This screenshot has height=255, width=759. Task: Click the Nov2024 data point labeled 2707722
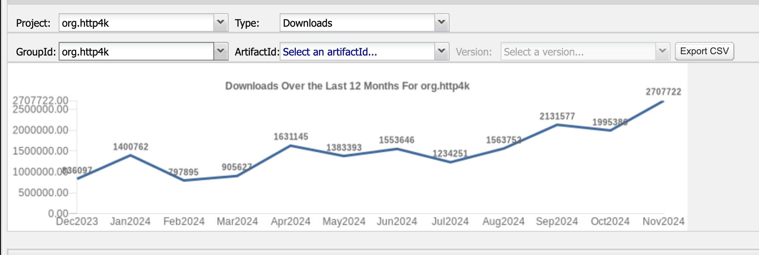tap(663, 102)
